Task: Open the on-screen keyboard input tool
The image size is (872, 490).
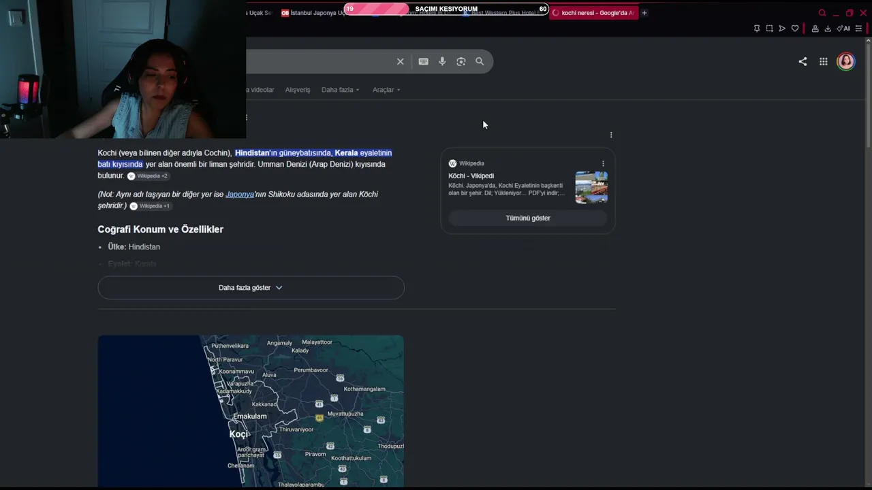Action: (x=423, y=61)
